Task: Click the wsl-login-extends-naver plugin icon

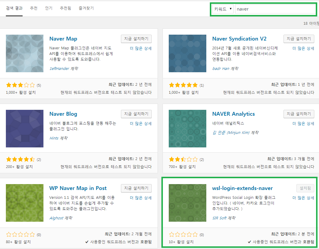Action: pos(188,203)
